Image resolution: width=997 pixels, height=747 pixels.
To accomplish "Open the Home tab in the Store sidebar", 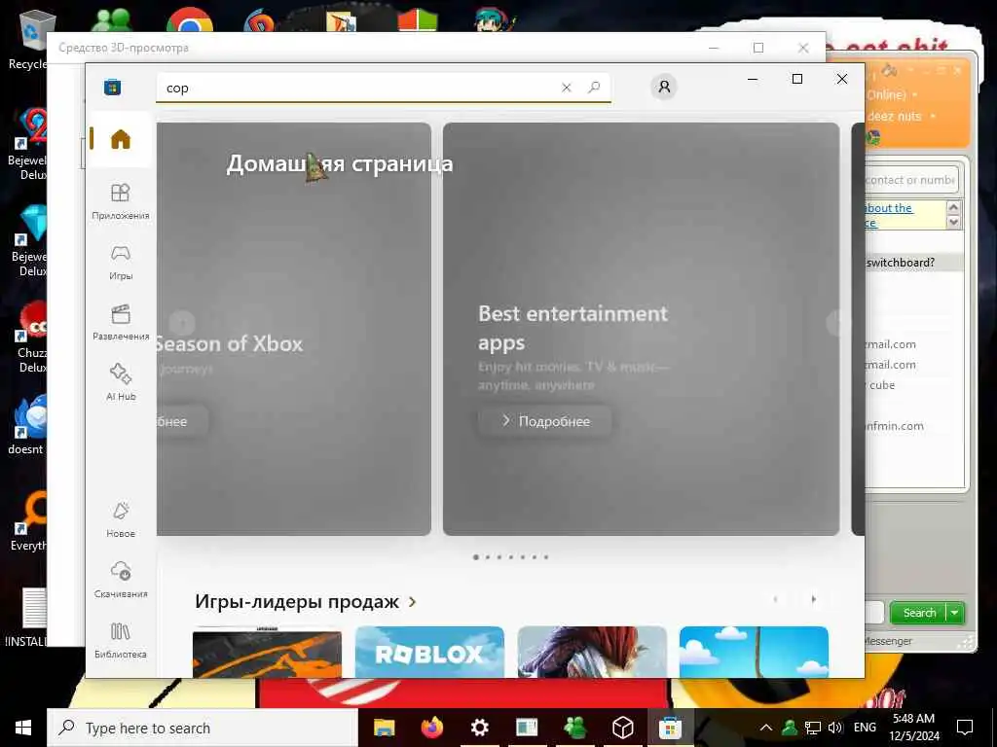I will point(120,139).
